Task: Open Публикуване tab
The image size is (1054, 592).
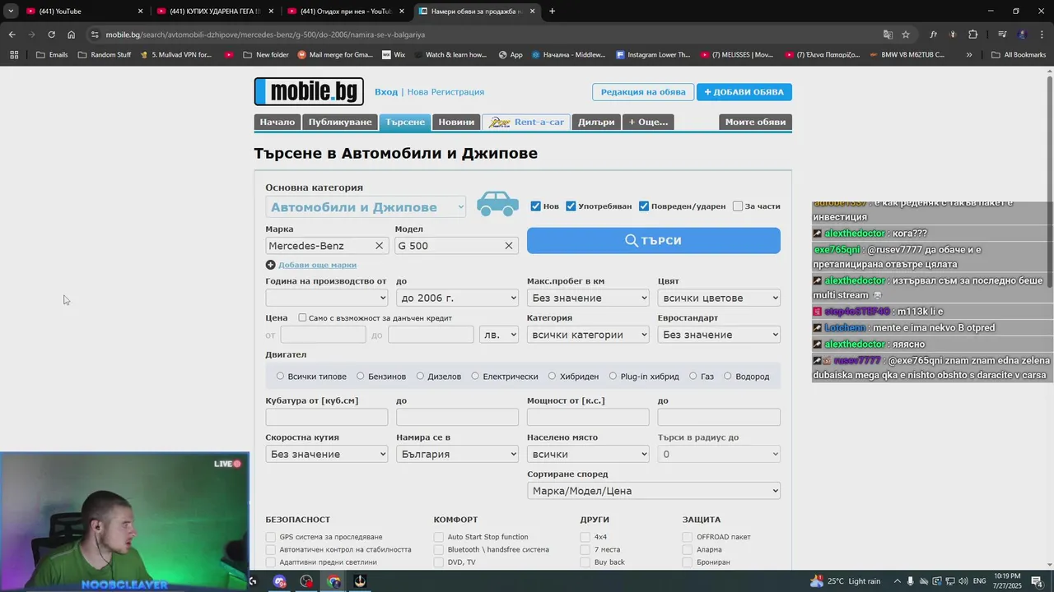Action: pos(340,122)
